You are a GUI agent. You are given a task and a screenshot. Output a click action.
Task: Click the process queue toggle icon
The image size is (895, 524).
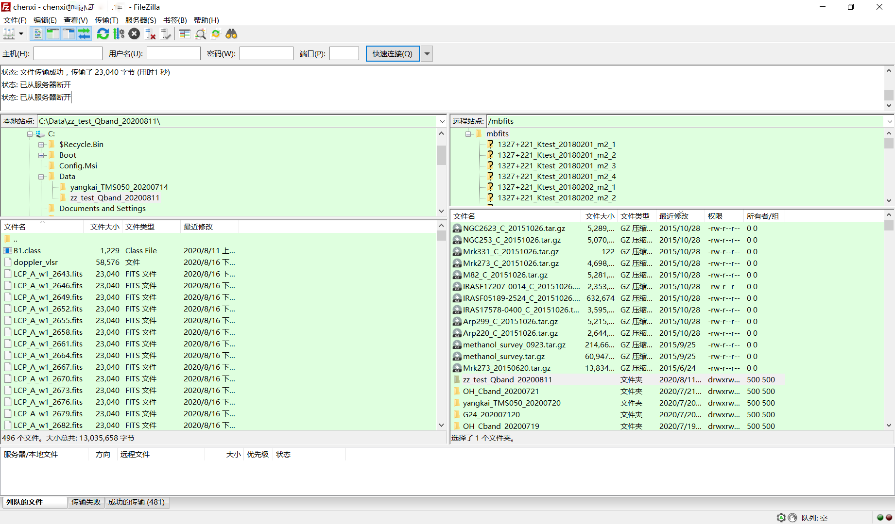(119, 34)
